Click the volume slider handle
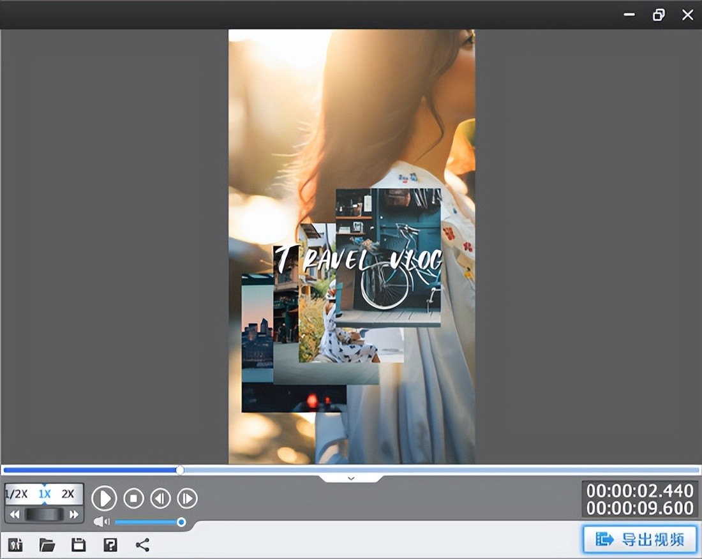Viewport: 702px width, 559px height. point(181,522)
